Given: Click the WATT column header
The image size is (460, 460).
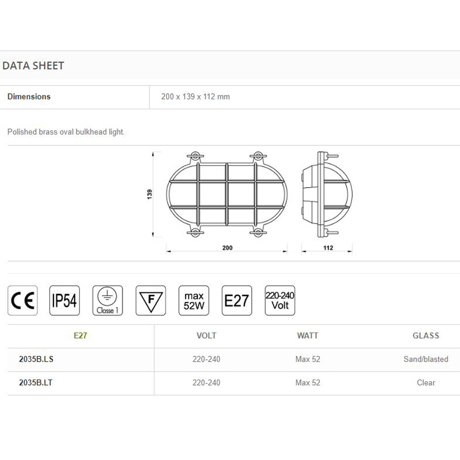Looking at the screenshot, I should pos(308,336).
